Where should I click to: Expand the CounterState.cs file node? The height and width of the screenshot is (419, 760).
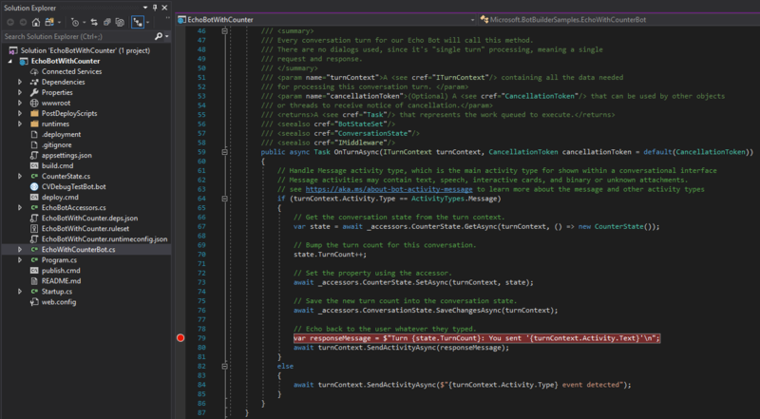click(x=20, y=176)
